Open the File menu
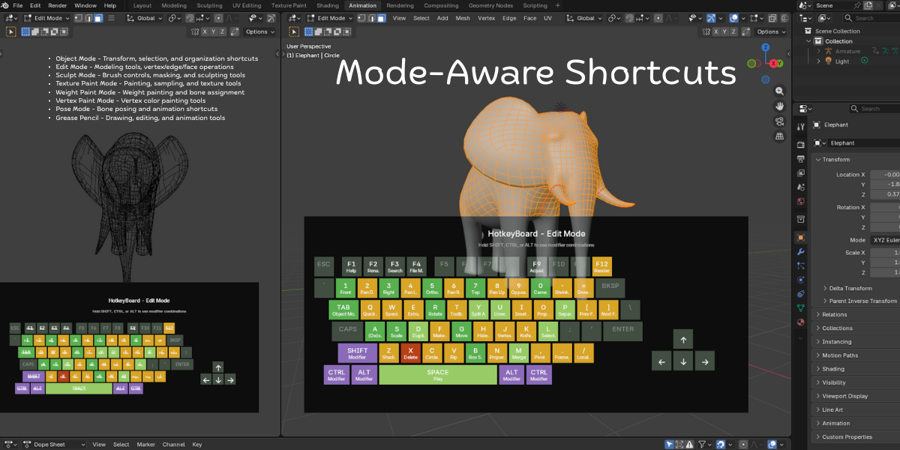Screen dimensions: 900x450 17,5
